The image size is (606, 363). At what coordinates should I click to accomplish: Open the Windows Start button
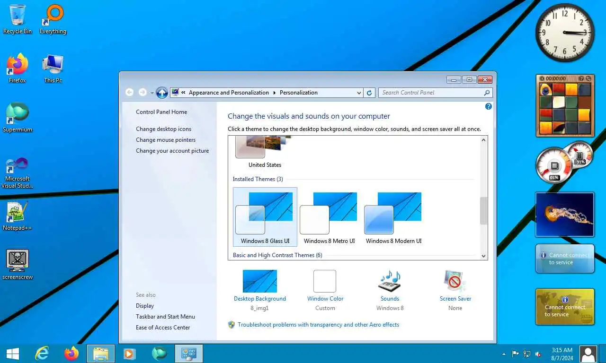pos(13,354)
